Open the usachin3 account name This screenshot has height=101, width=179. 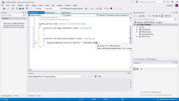169,6
